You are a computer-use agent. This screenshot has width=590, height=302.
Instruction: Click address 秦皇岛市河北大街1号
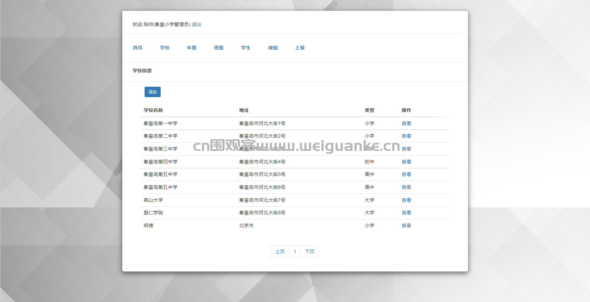click(x=262, y=124)
